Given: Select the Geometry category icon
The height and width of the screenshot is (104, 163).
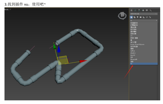Looking at the screenshot, I should tap(132, 17).
